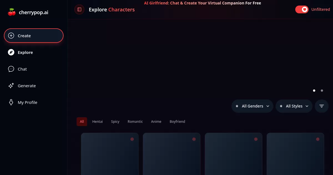Select the Romantic filter tab
Viewport: 333px width, 175px height.
[x=135, y=121]
